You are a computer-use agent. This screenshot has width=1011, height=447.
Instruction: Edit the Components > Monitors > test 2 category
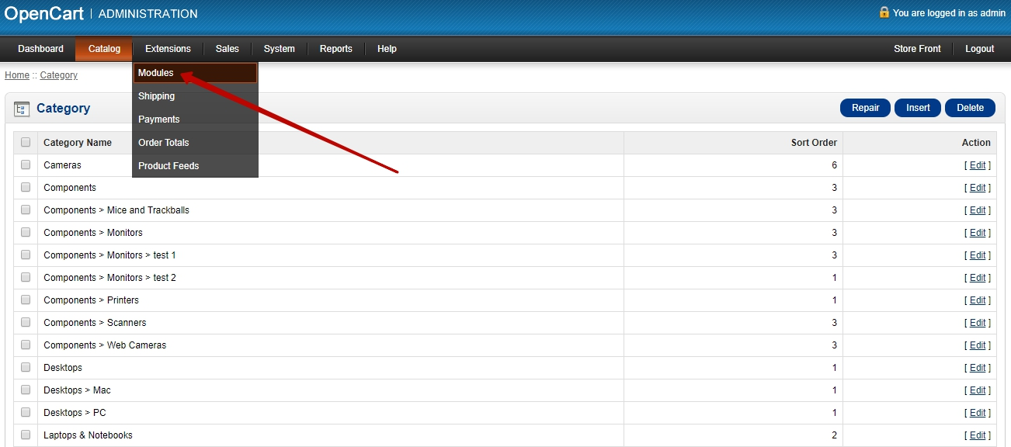(x=978, y=278)
